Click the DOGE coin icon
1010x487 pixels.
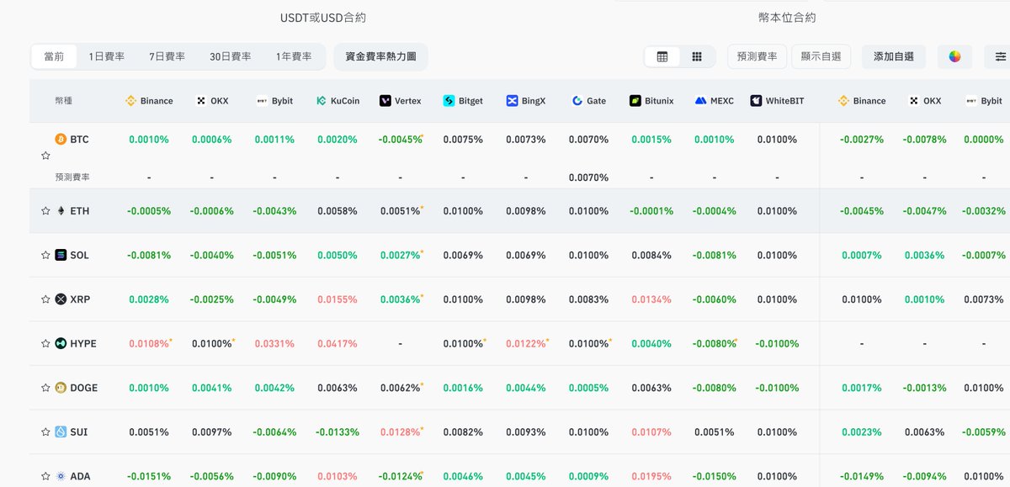point(61,388)
